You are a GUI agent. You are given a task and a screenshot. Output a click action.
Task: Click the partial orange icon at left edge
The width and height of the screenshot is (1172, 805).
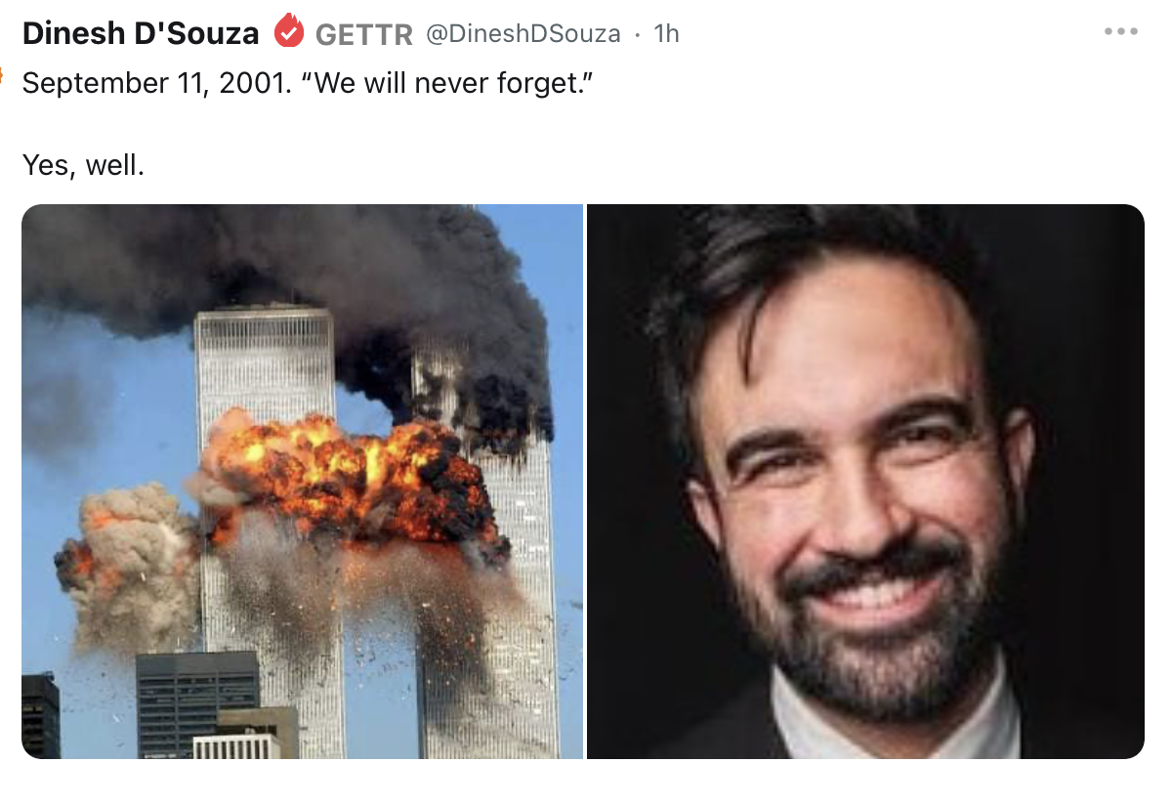pos(3,74)
